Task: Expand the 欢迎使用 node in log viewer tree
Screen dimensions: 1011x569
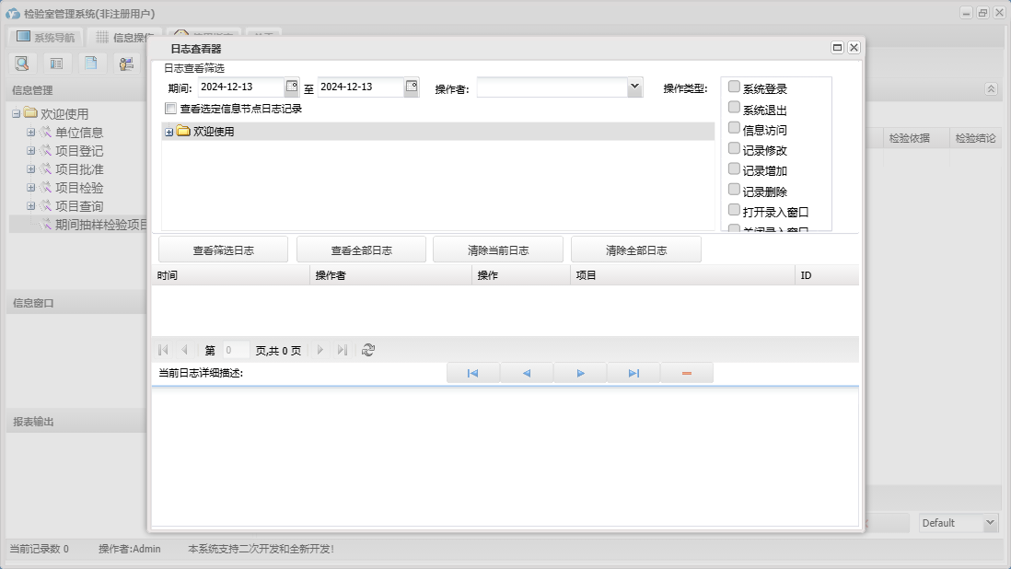Action: click(x=168, y=132)
